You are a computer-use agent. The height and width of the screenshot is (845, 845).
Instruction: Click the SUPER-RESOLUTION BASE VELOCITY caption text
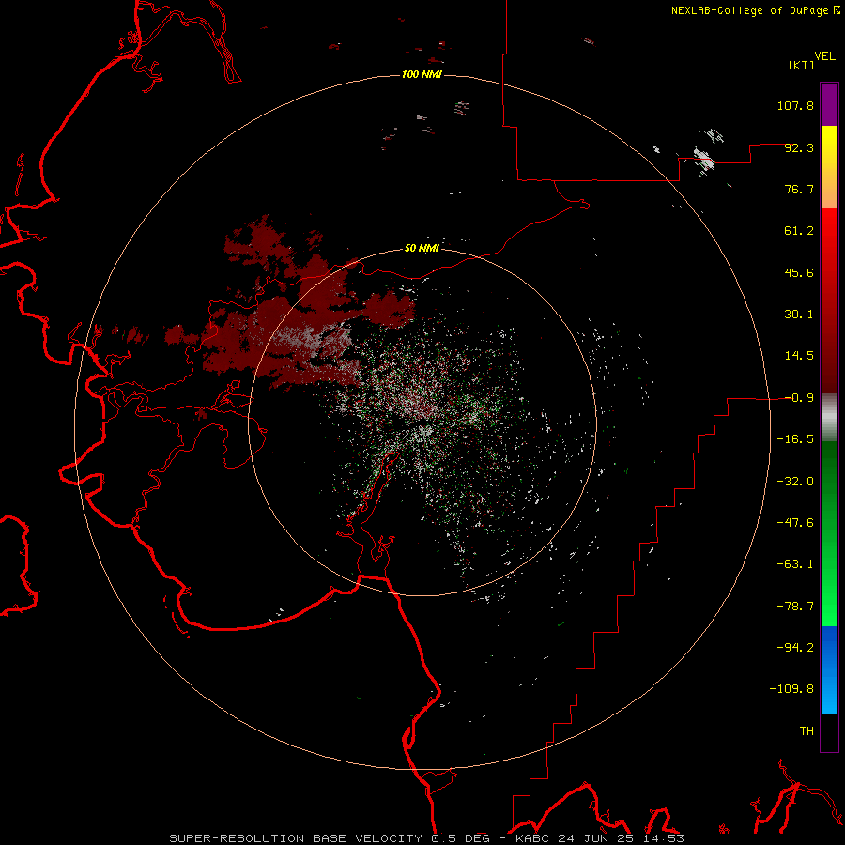pyautogui.click(x=297, y=838)
